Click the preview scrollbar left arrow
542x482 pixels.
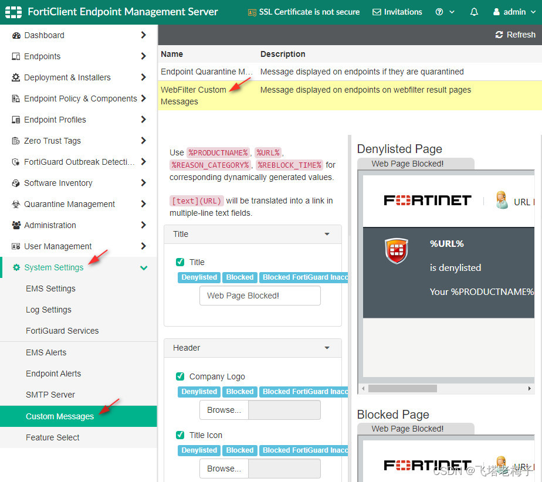[363, 388]
